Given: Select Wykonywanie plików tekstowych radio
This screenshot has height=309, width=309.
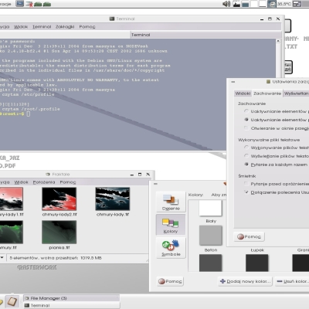Looking at the screenshot, I should (246, 148).
